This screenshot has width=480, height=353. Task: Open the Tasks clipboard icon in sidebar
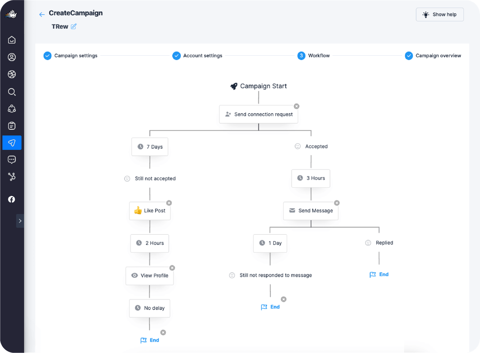(12, 126)
